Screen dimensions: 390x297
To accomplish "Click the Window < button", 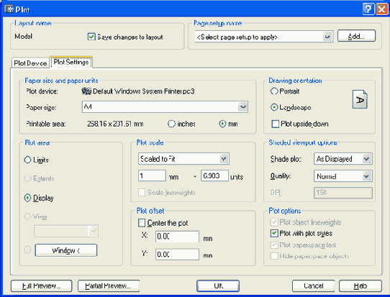I will [66, 250].
